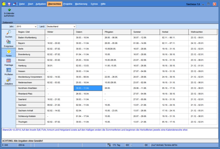Select the Rheinland-Pfalz row header
This screenshot has height=149, width=220.
(x=31, y=94)
